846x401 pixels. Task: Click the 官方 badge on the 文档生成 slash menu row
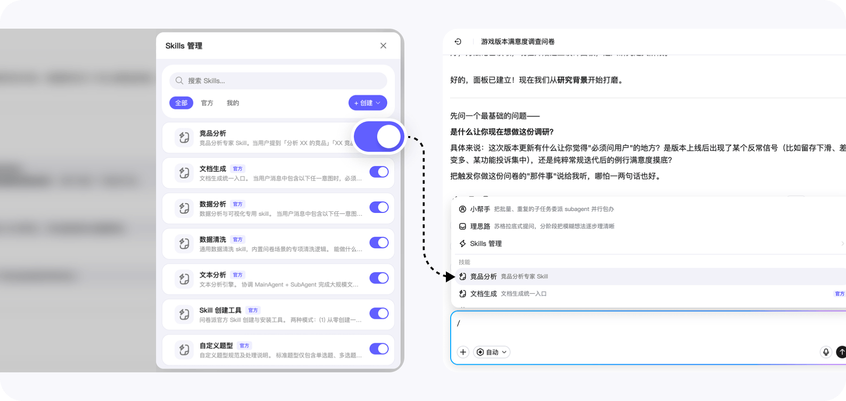pos(840,294)
